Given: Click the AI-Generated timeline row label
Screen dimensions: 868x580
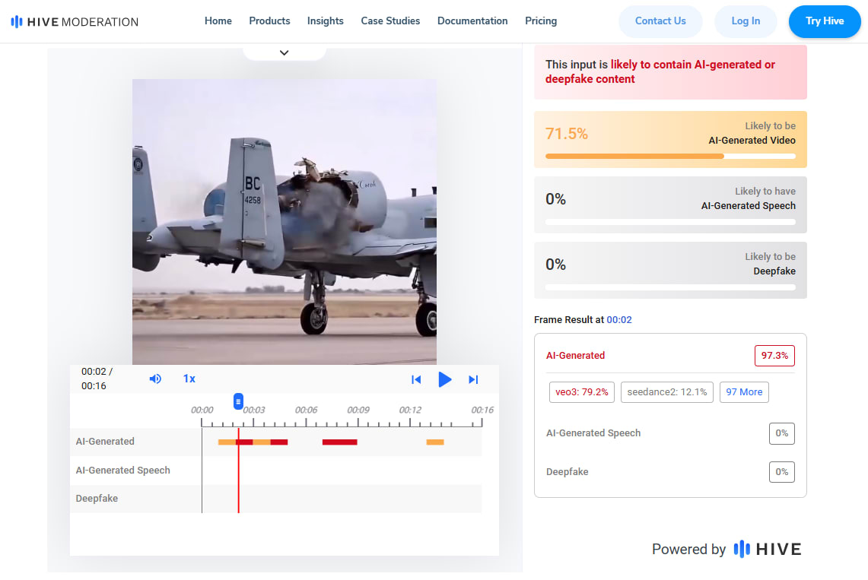Looking at the screenshot, I should click(105, 441).
